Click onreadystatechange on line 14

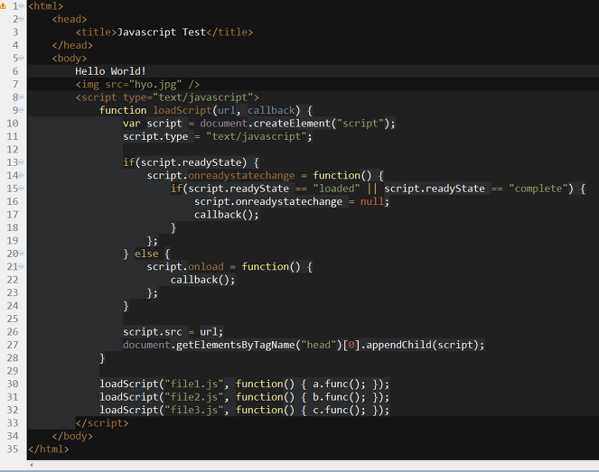pyautogui.click(x=241, y=175)
